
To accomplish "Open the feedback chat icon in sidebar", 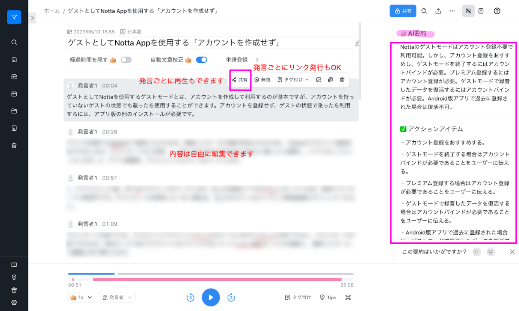I will coord(14,265).
